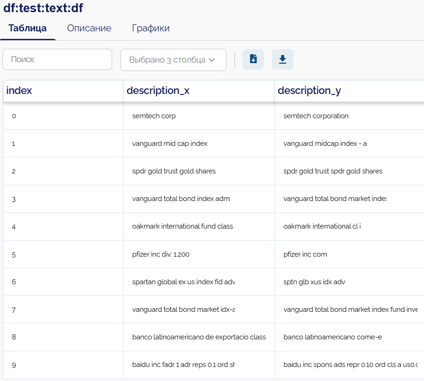The image size is (424, 381).
Task: Open the Описание tab
Action: pyautogui.click(x=89, y=28)
